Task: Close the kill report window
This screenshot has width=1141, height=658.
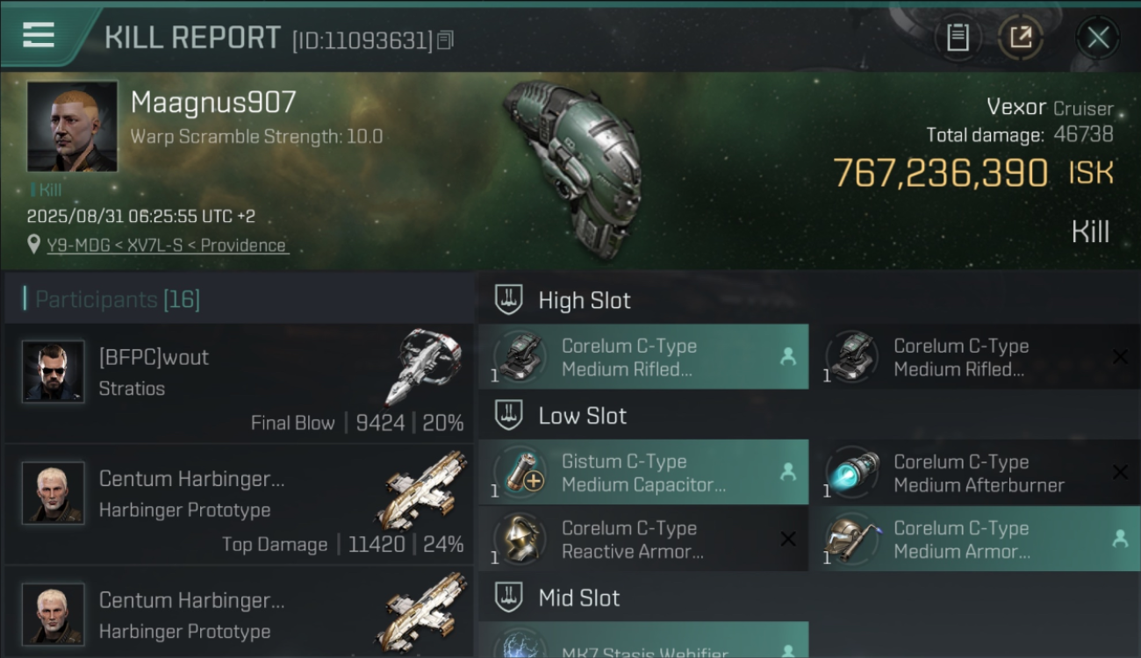Action: (1098, 38)
